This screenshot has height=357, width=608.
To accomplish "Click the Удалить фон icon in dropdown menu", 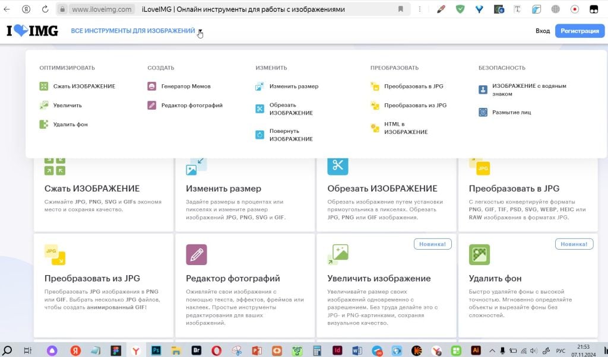I will point(43,125).
